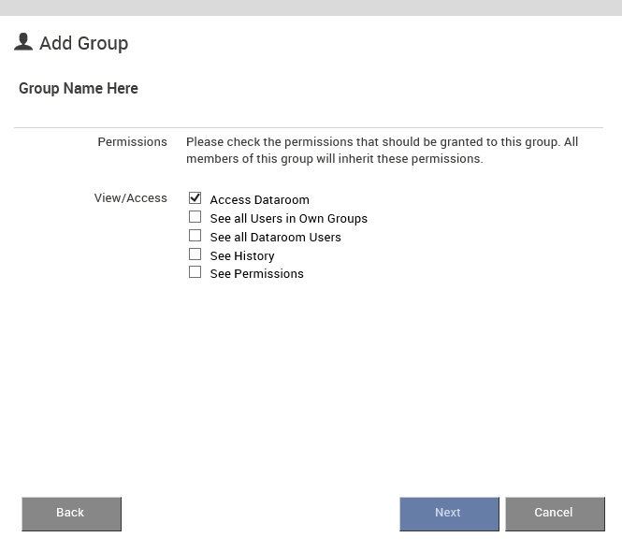622x552 pixels.
Task: Click the See all Users in Own Groups label
Action: point(289,219)
